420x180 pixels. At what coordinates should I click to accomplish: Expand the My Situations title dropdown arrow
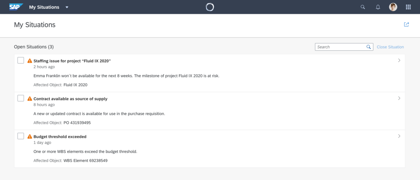(x=67, y=7)
